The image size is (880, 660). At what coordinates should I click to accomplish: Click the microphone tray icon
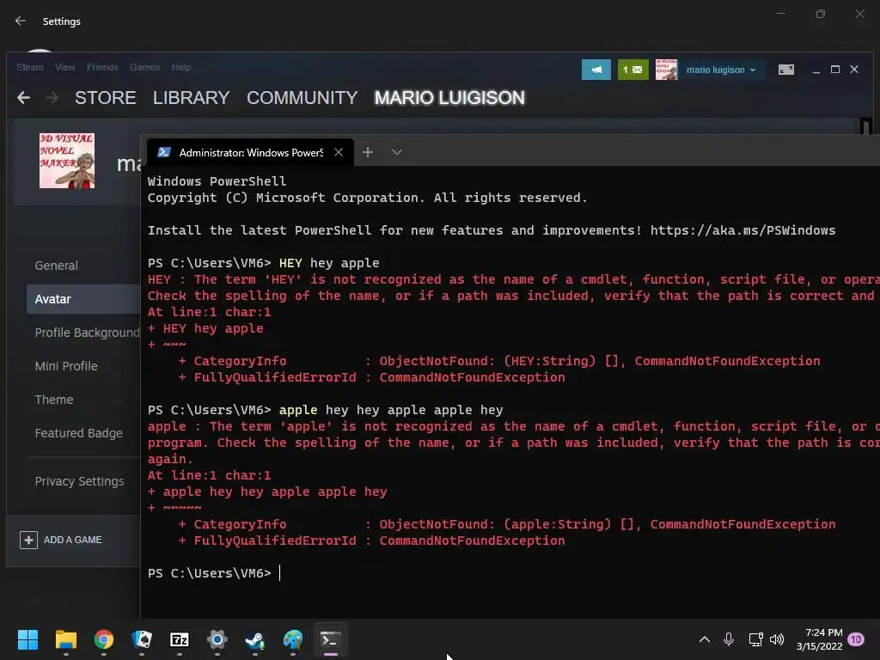click(729, 639)
